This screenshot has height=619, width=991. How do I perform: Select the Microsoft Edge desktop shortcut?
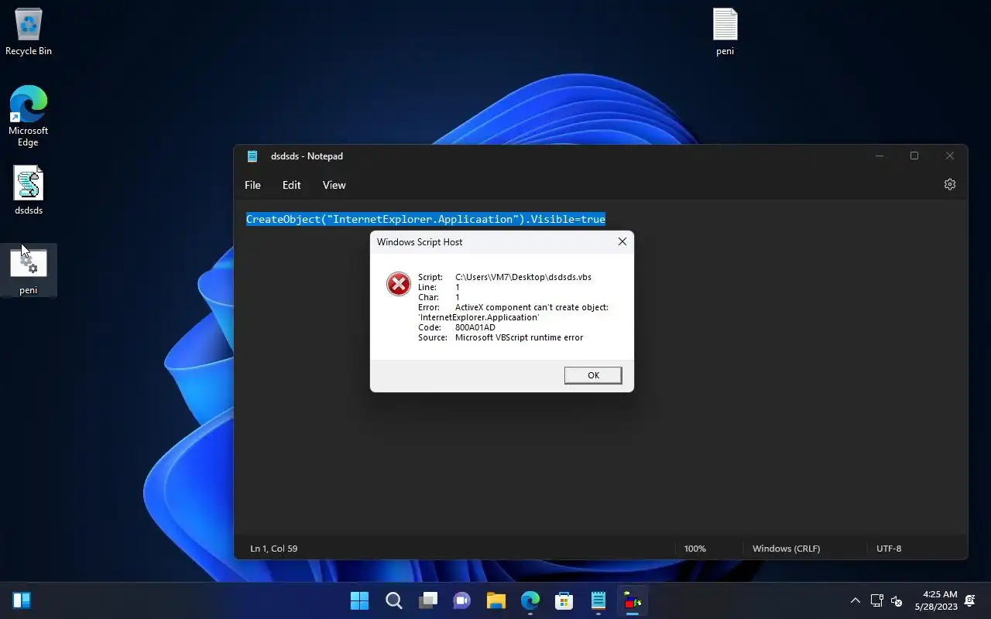pyautogui.click(x=29, y=116)
